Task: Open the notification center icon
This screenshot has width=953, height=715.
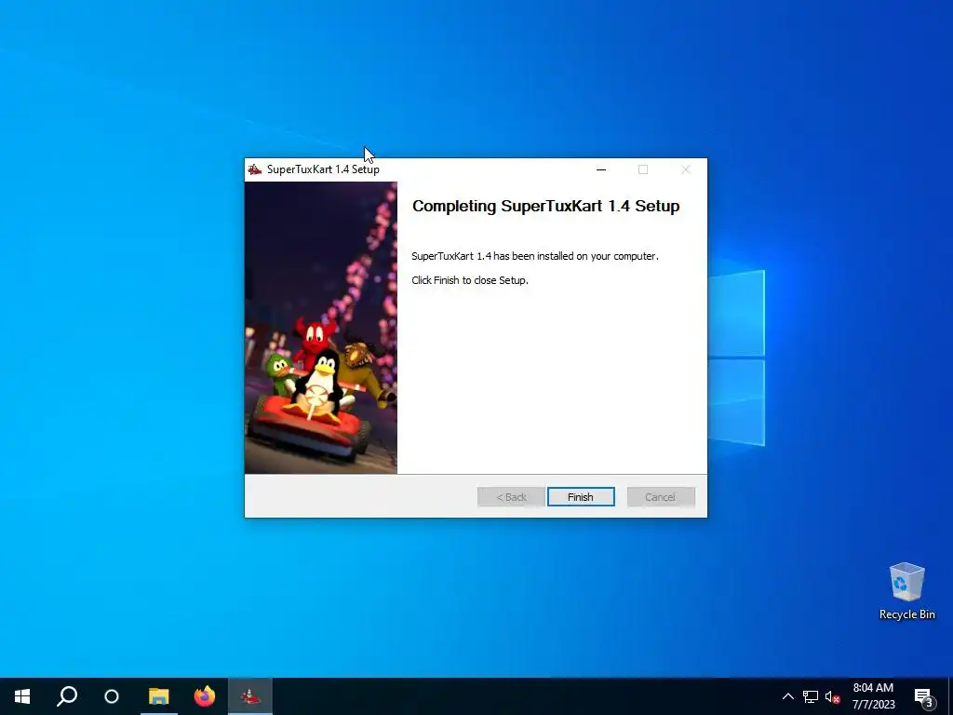Action: 923,696
